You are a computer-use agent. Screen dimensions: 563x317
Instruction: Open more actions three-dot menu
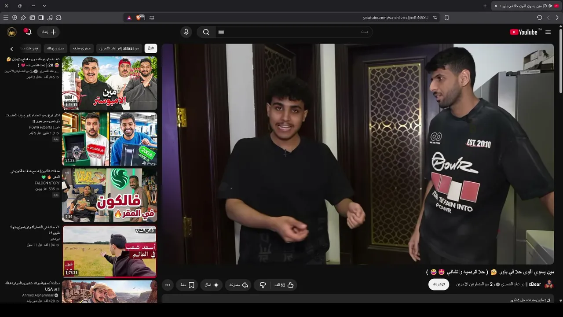pyautogui.click(x=168, y=285)
